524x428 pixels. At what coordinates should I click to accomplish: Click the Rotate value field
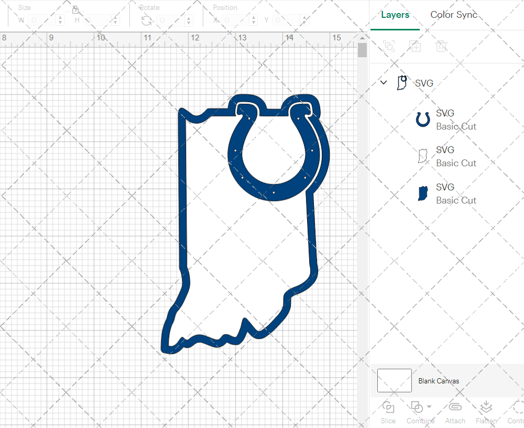tap(171, 20)
